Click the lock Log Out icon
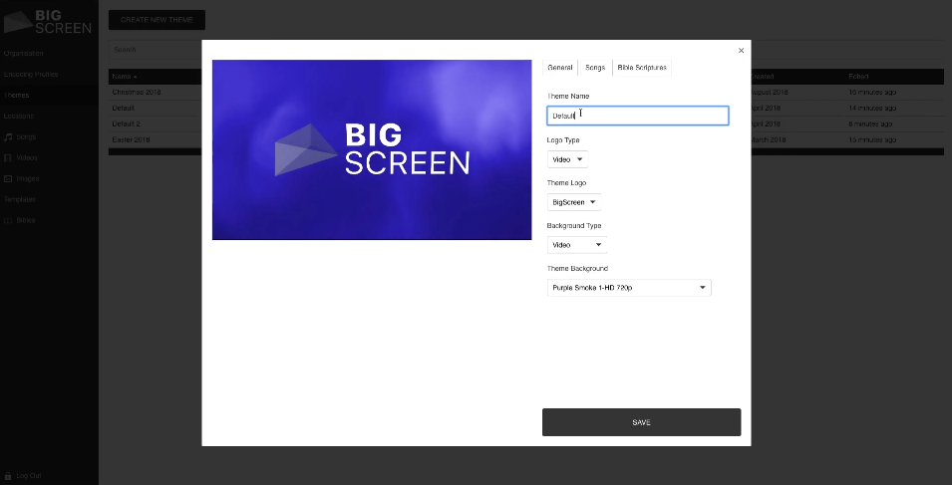 tap(8, 476)
